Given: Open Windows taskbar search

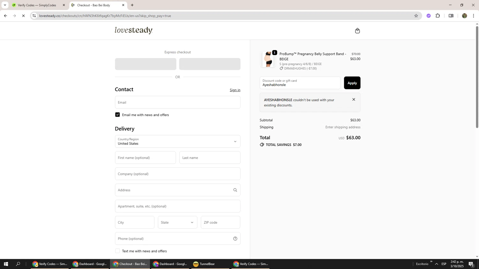Looking at the screenshot, I should tap(18, 264).
